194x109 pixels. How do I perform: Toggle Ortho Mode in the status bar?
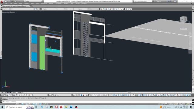pyautogui.click(x=22, y=104)
